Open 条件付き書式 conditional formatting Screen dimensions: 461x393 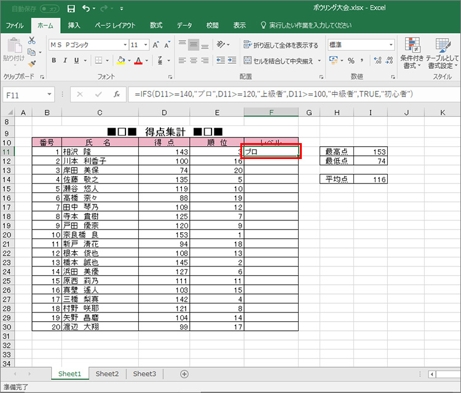click(411, 53)
